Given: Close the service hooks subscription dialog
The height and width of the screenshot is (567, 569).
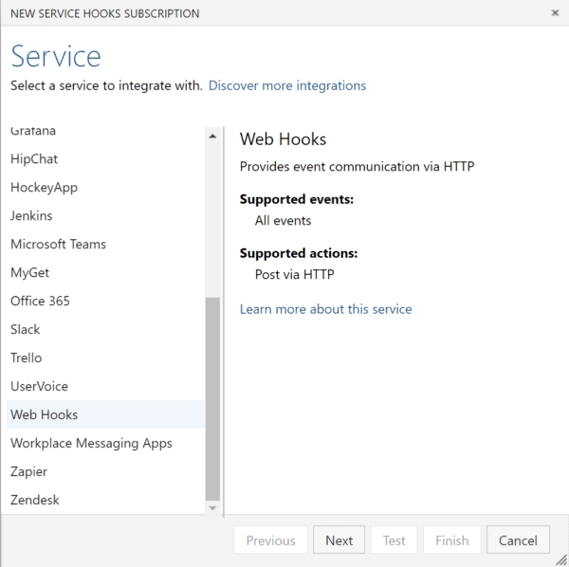Looking at the screenshot, I should click(x=555, y=13).
